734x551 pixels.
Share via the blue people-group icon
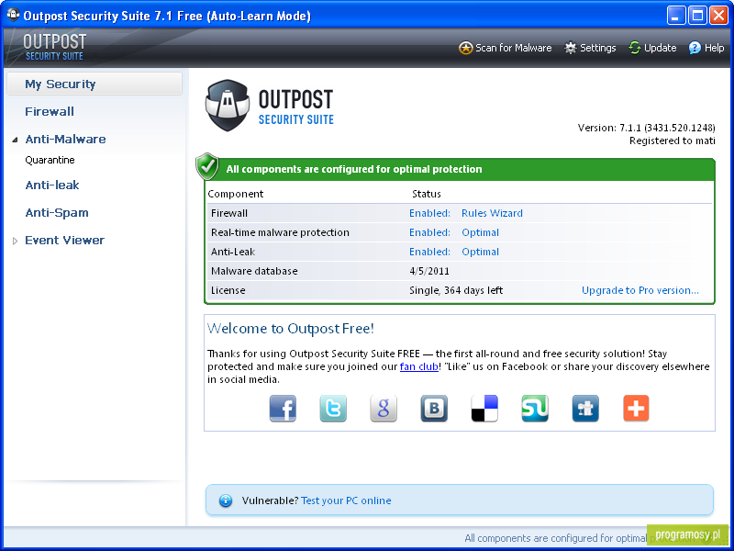585,409
